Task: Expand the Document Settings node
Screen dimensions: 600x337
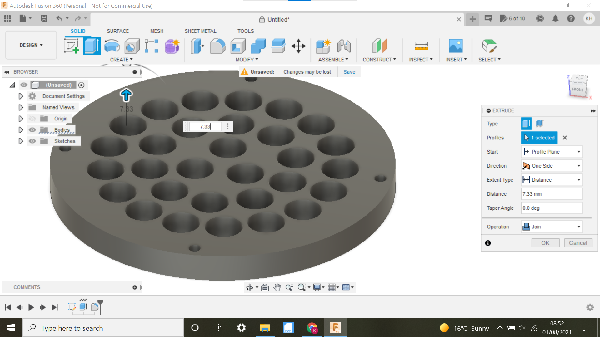Action: (21, 96)
